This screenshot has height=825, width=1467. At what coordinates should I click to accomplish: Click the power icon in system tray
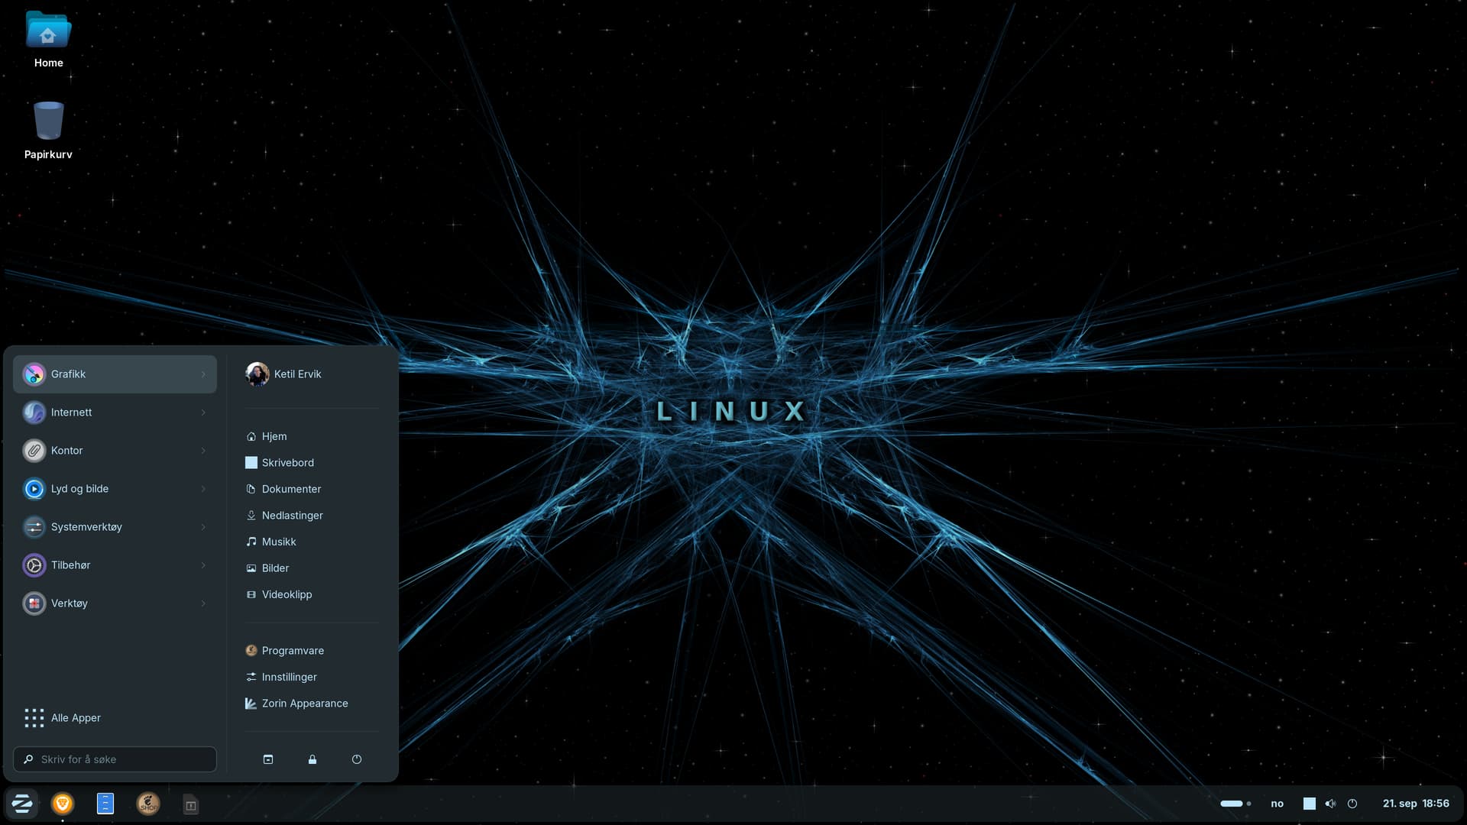1352,804
